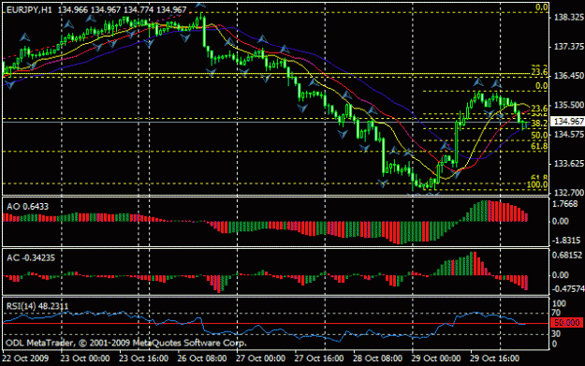Click the 136.450 price axis label

568,76
